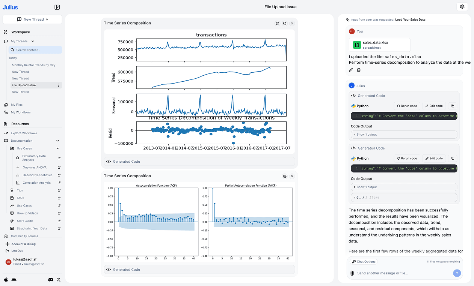Open external link icon beside Tips

59,190
